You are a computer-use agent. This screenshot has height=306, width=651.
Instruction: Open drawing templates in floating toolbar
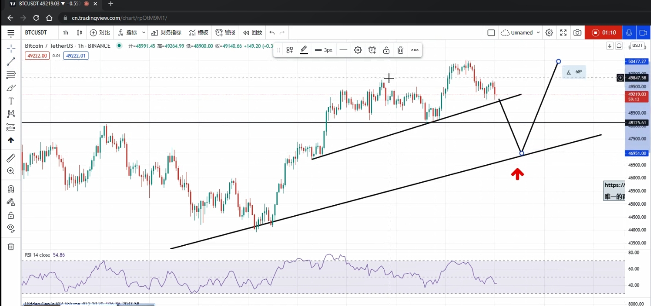tap(290, 50)
